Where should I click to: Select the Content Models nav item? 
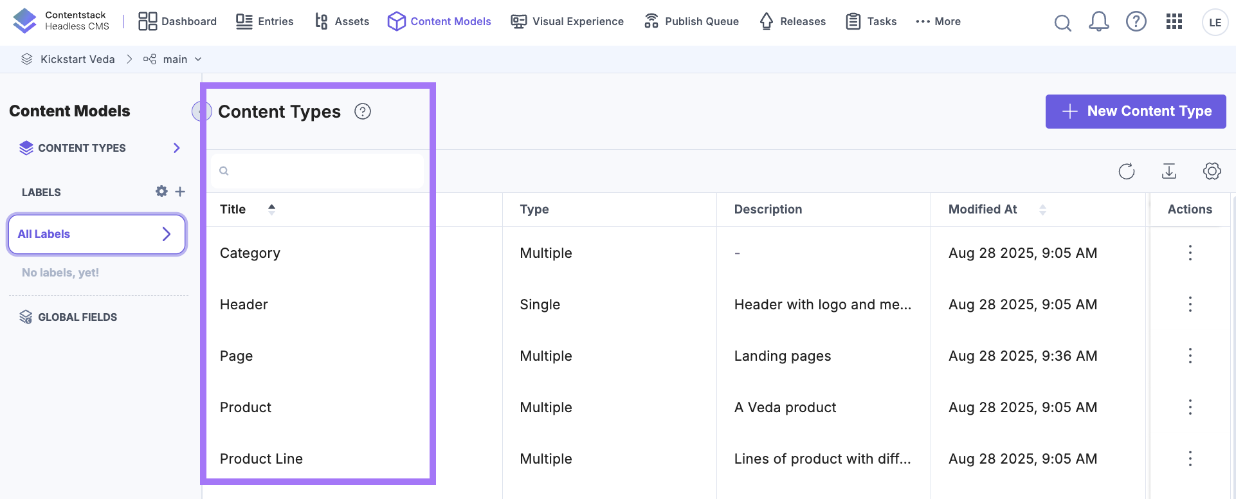439,21
